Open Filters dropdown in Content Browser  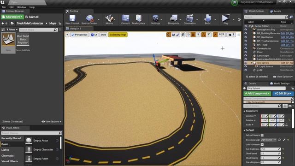pos(12,30)
